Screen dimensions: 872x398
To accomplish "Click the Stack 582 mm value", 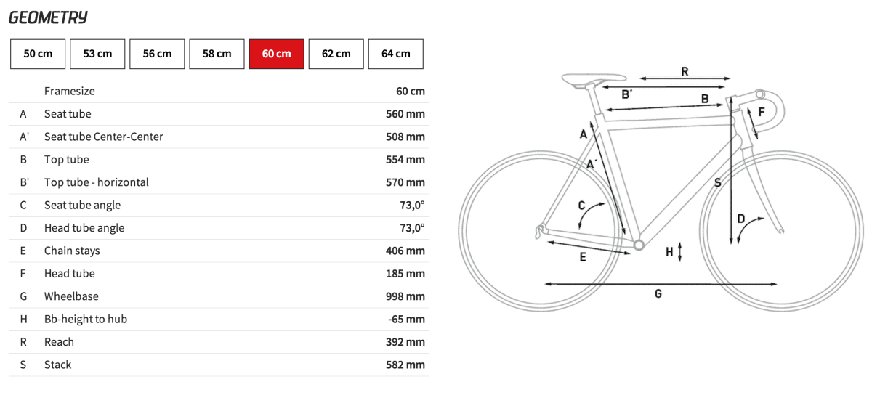I will click(405, 365).
